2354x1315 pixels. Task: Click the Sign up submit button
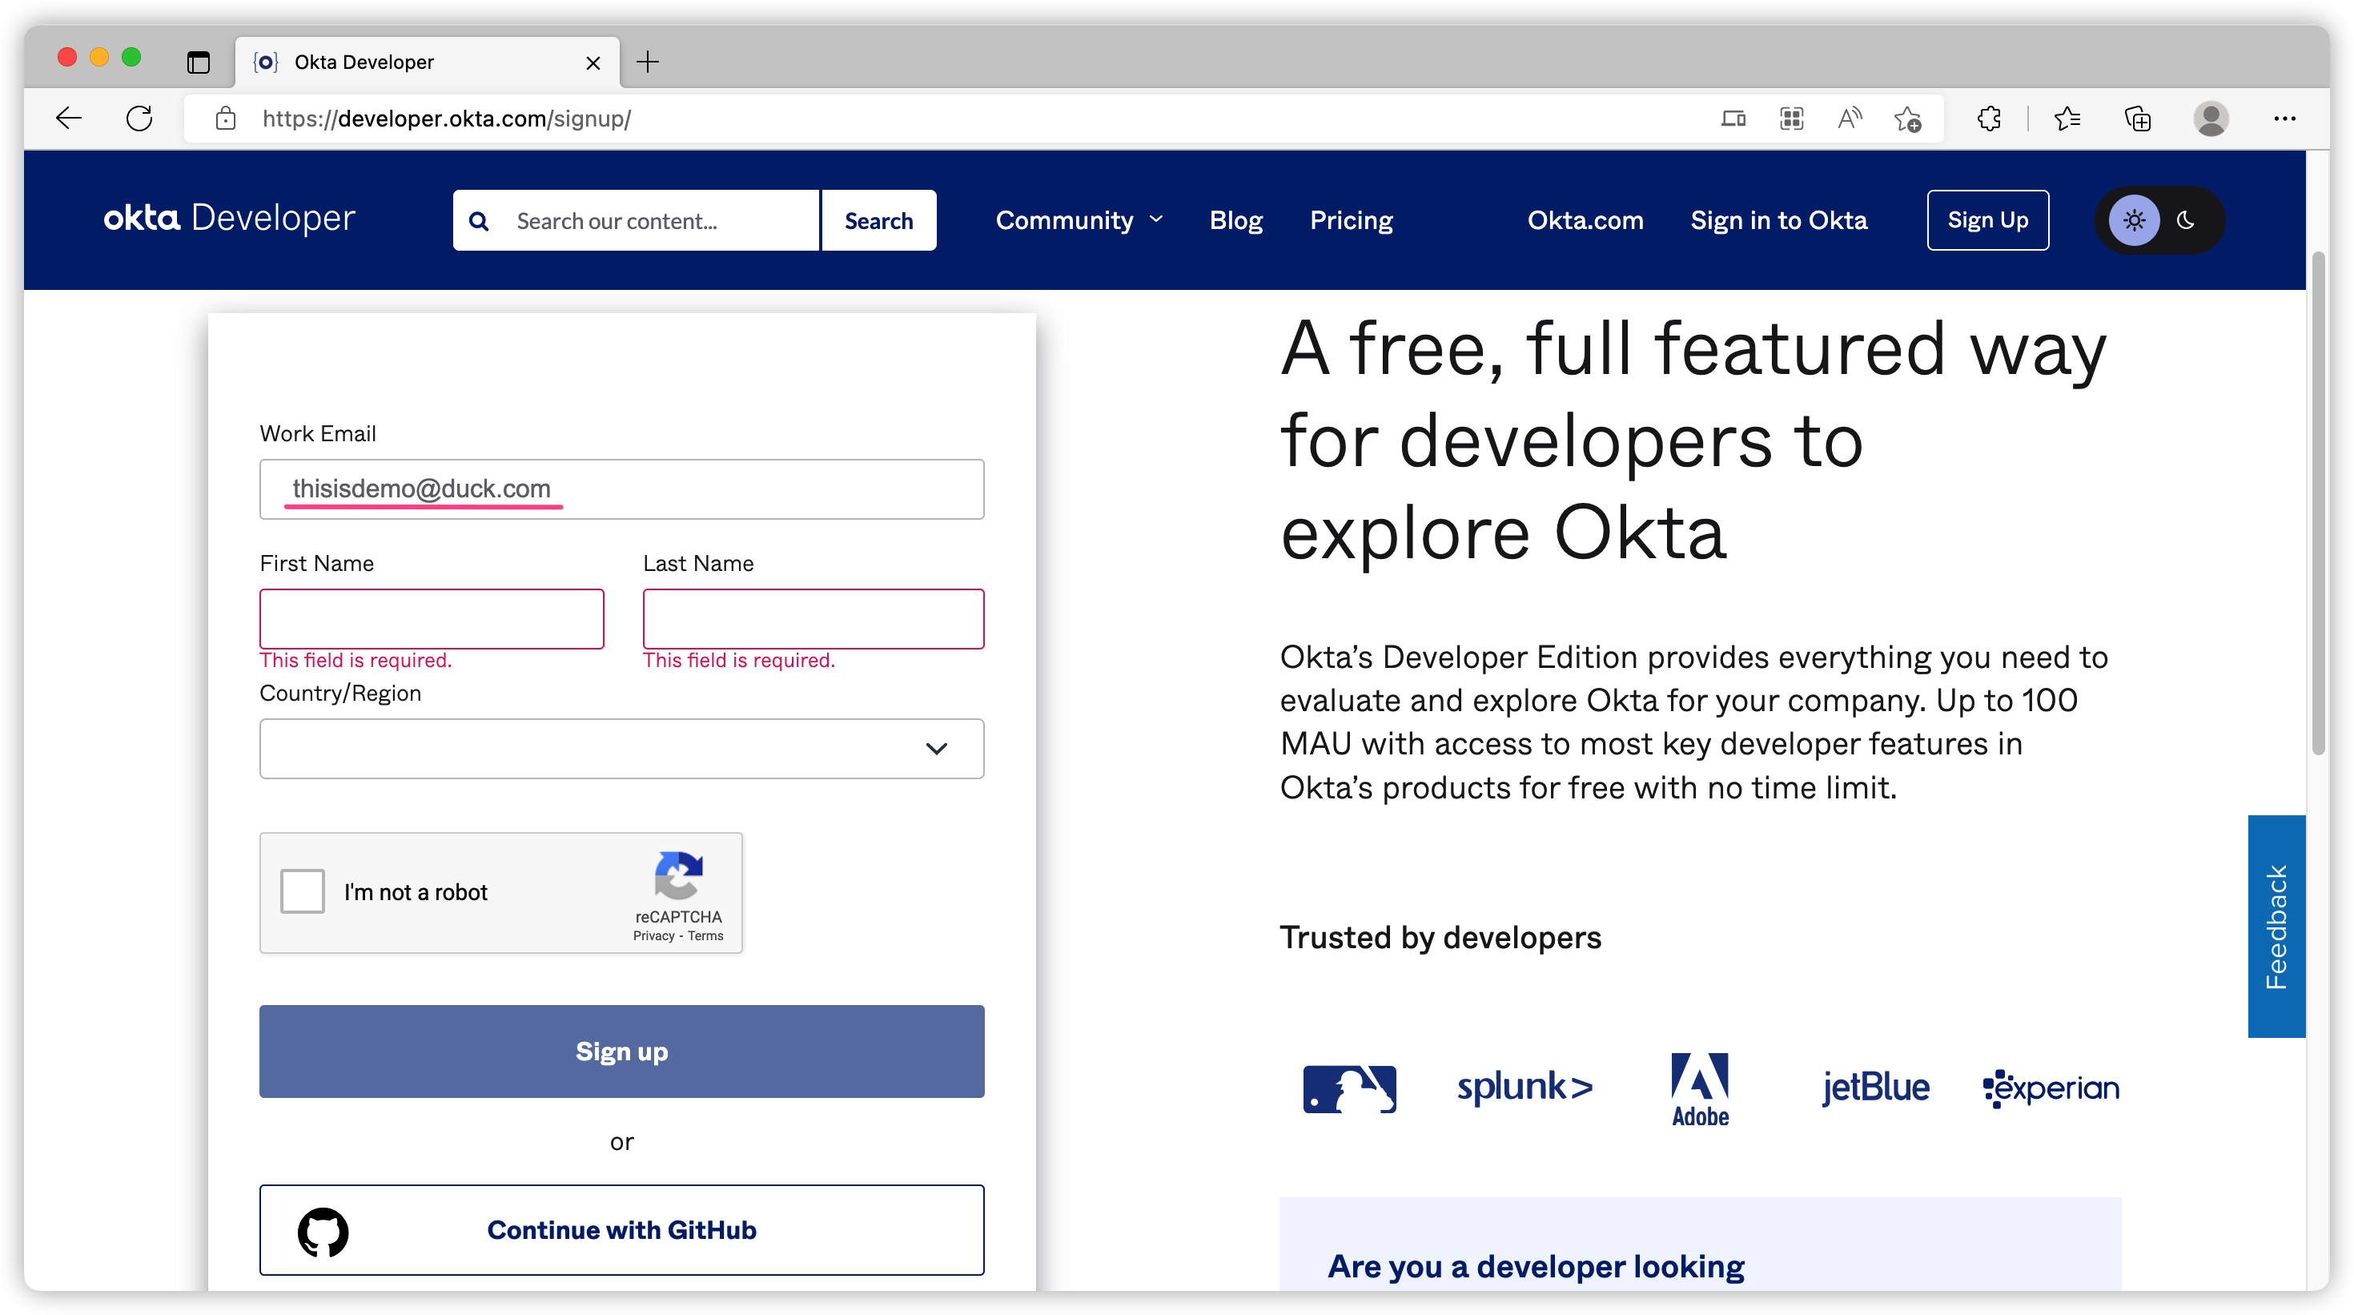click(621, 1051)
